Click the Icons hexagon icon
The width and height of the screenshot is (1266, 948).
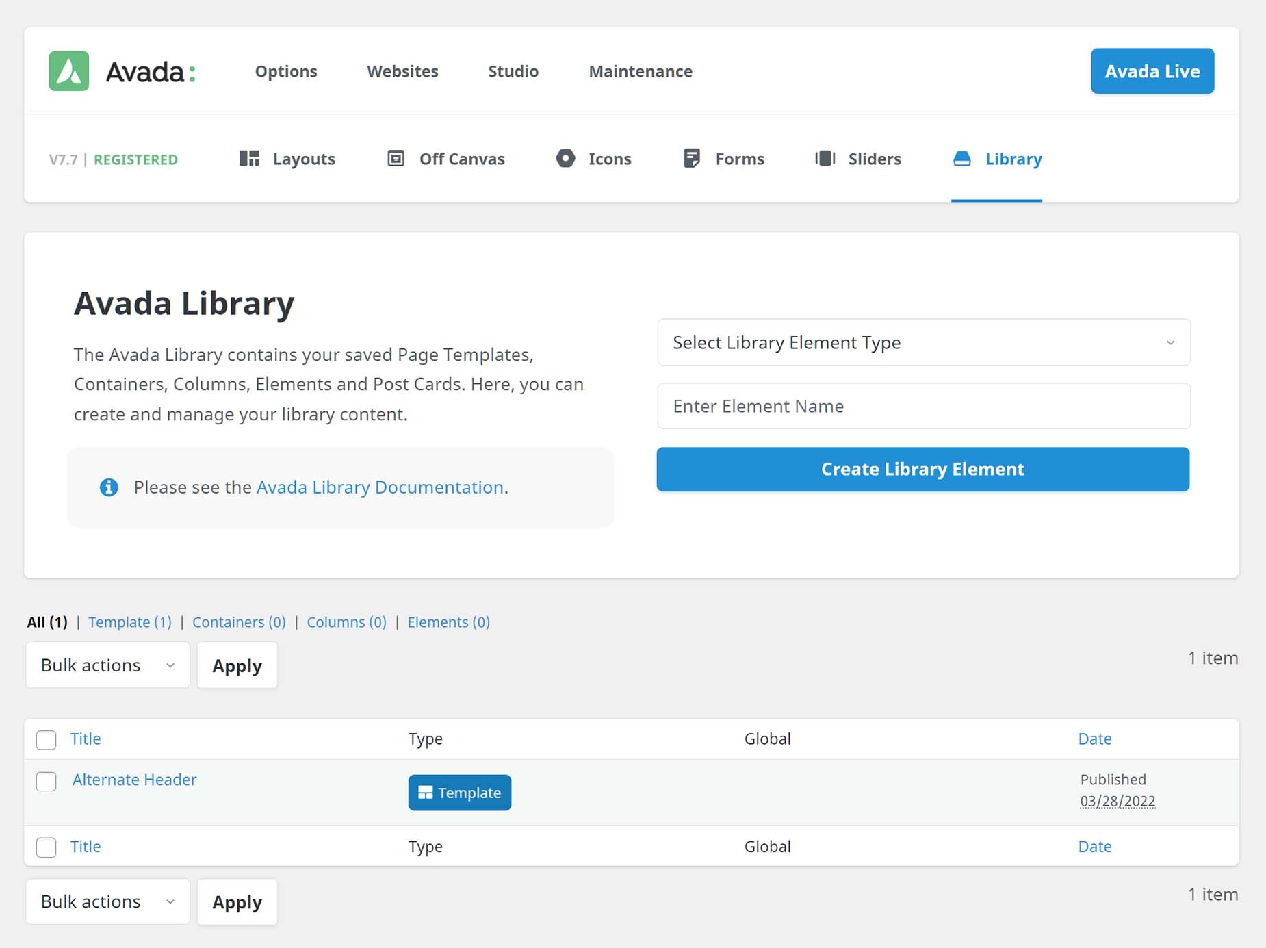click(x=565, y=158)
